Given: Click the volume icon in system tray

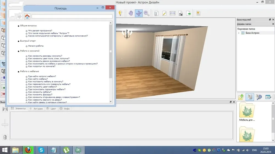Looking at the screenshot, I should pyautogui.click(x=248, y=150).
